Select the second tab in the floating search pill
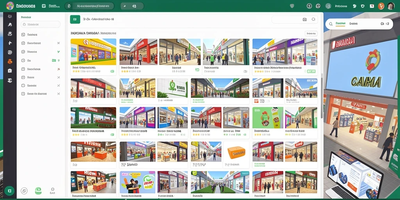400x200 pixels. click(353, 23)
